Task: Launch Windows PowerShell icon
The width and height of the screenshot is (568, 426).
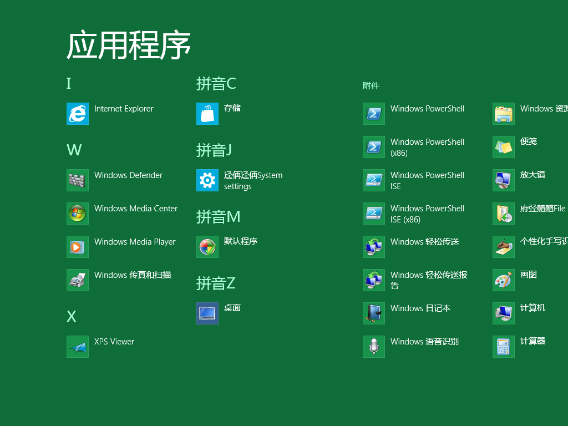Action: click(374, 114)
